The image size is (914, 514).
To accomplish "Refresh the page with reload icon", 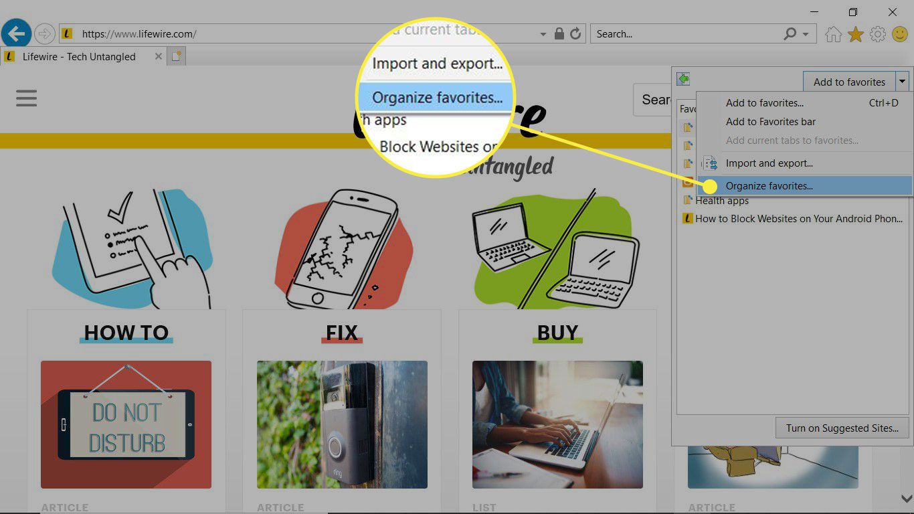I will click(575, 33).
